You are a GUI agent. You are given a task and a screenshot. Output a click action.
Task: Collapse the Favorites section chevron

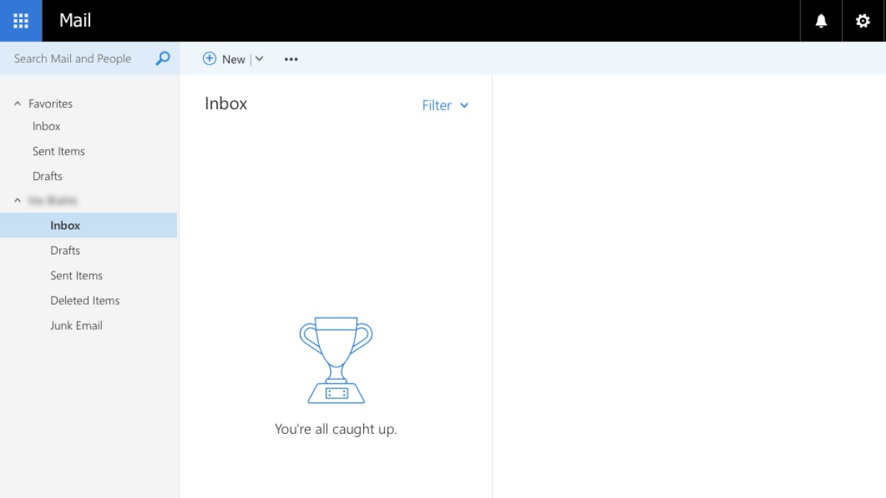[18, 104]
